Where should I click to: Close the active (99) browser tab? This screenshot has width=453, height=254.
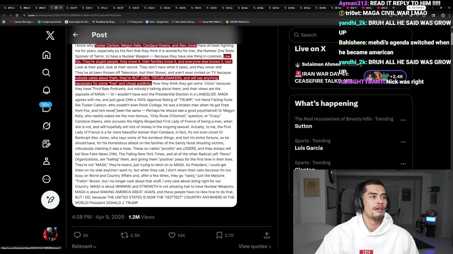coord(61,8)
